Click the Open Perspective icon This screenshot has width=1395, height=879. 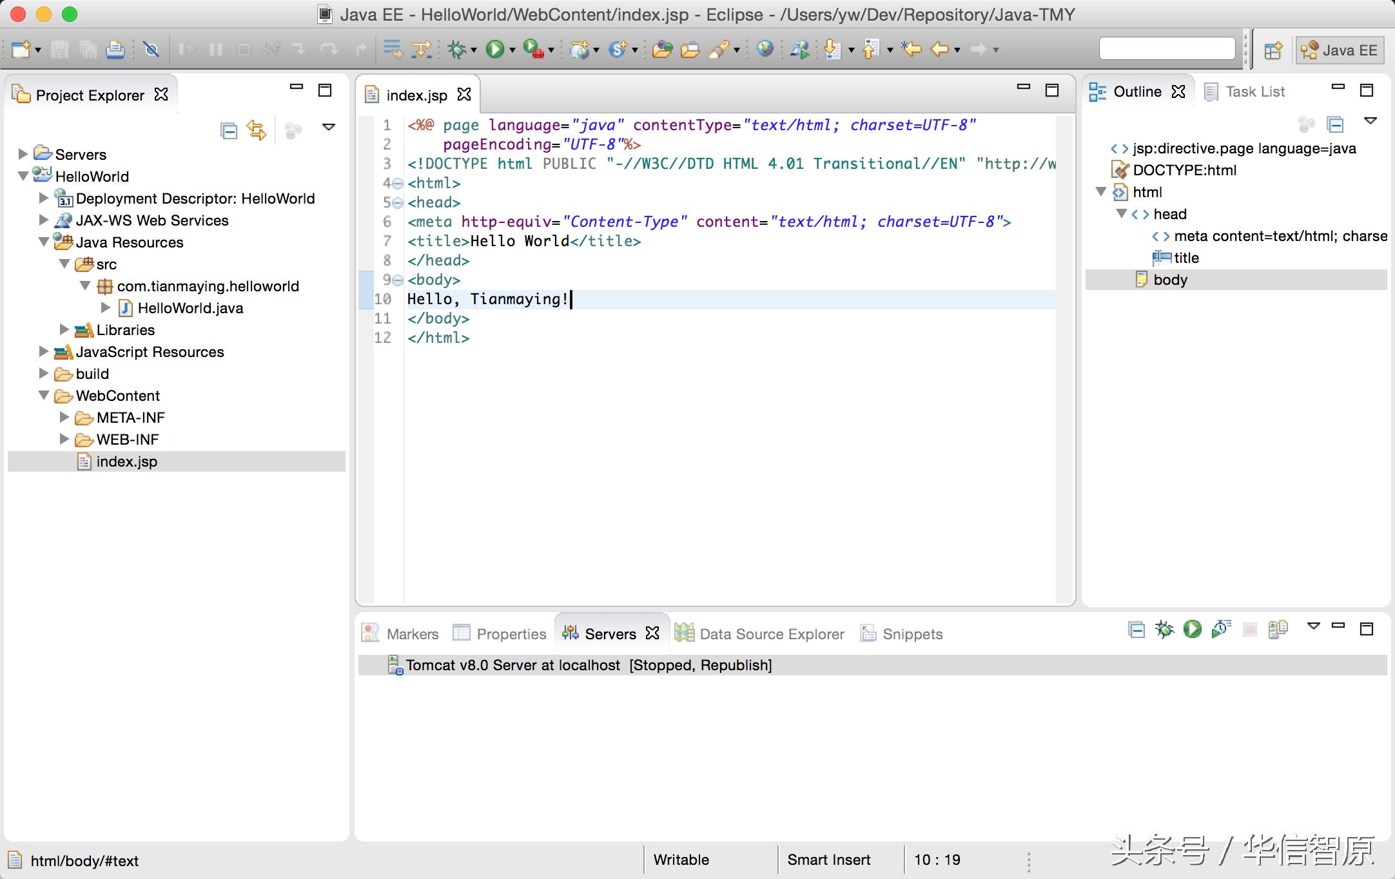(x=1273, y=50)
